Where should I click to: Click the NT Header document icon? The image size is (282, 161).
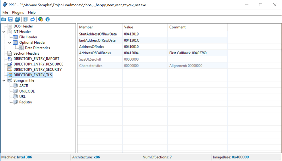(10, 32)
